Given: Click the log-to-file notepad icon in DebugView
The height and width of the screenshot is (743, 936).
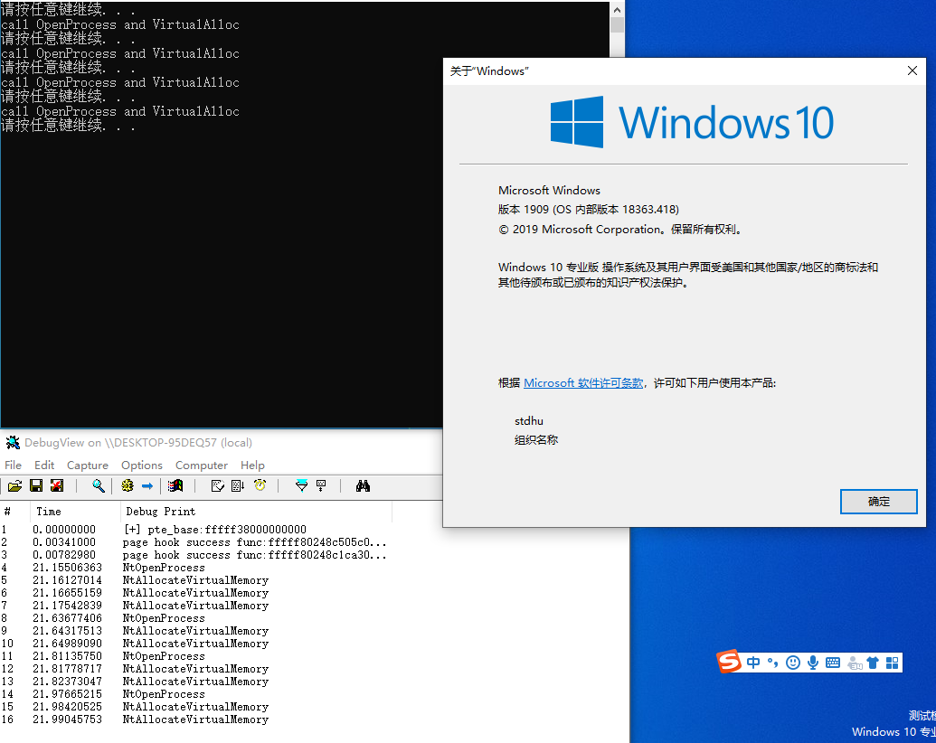Looking at the screenshot, I should coord(218,486).
